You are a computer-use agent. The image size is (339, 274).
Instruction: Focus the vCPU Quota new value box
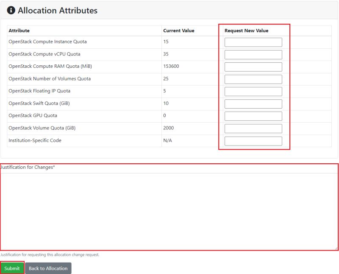253,54
